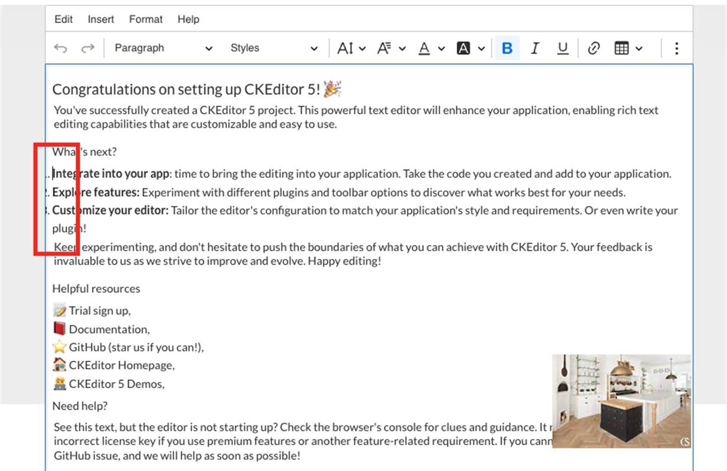
Task: Open the Font family tool
Action: pos(391,48)
